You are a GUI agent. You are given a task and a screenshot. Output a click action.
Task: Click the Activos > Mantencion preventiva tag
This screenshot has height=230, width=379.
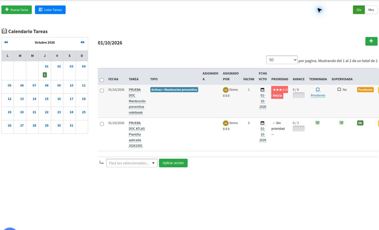tap(174, 90)
